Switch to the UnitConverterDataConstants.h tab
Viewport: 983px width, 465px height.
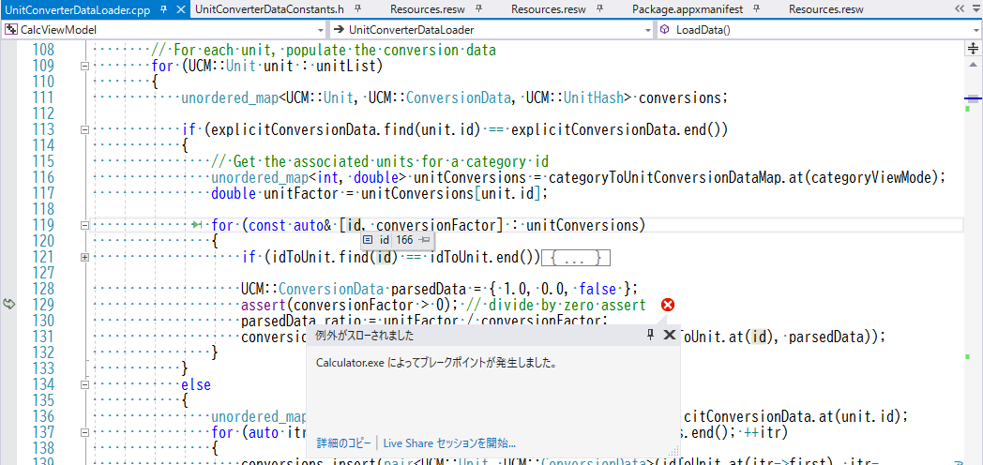(x=269, y=9)
